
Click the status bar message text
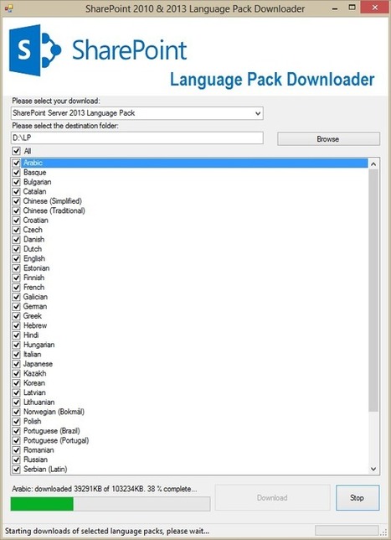(x=107, y=531)
